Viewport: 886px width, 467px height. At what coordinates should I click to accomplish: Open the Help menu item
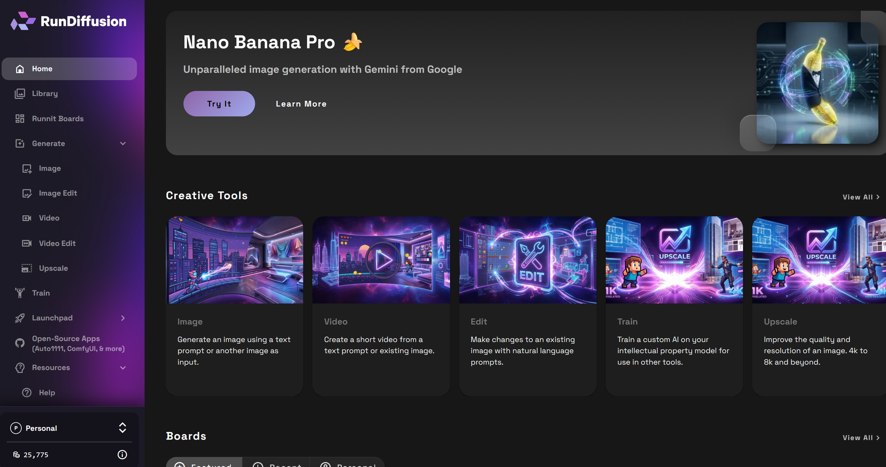coord(69,393)
